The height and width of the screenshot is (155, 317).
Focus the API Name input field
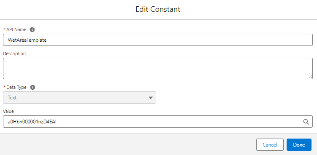[158, 40]
